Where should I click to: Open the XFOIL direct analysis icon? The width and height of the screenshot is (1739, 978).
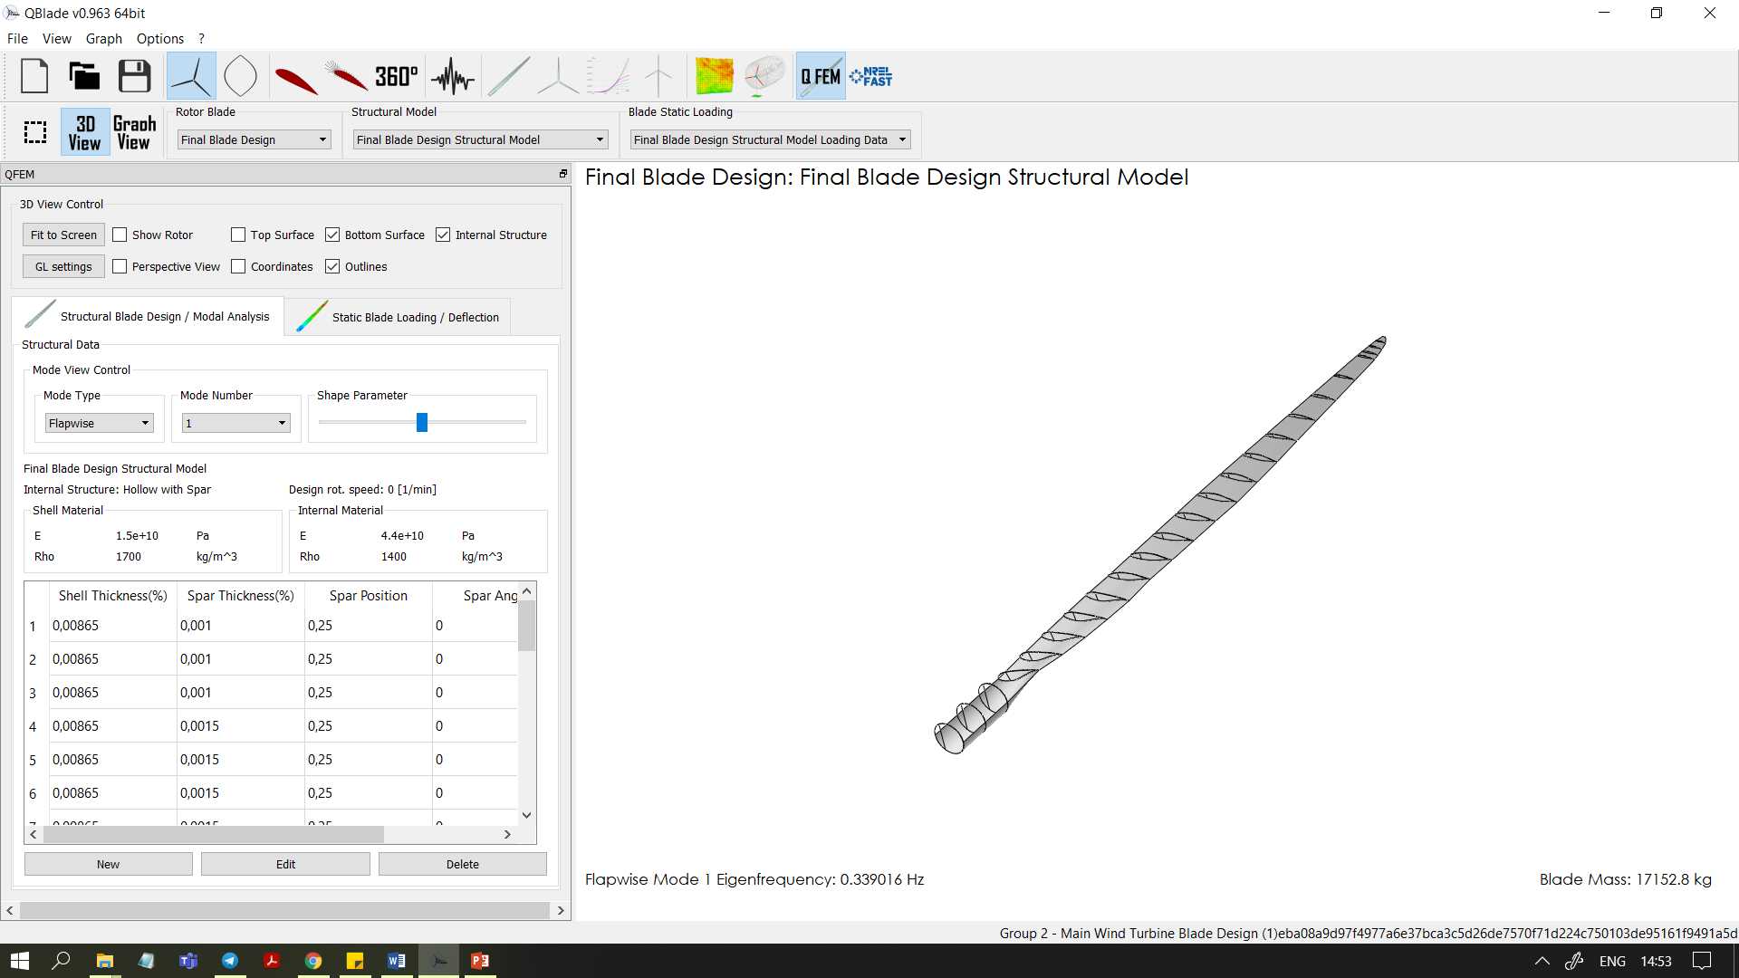[346, 76]
